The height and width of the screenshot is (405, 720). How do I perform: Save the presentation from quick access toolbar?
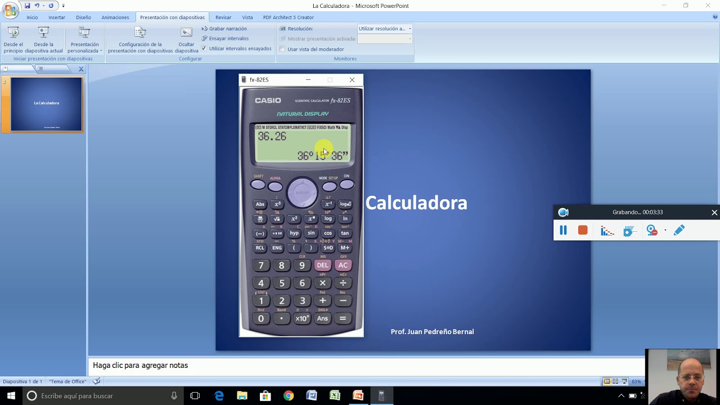coord(27,6)
